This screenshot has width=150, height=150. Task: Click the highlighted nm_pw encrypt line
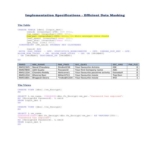coord(68,36)
